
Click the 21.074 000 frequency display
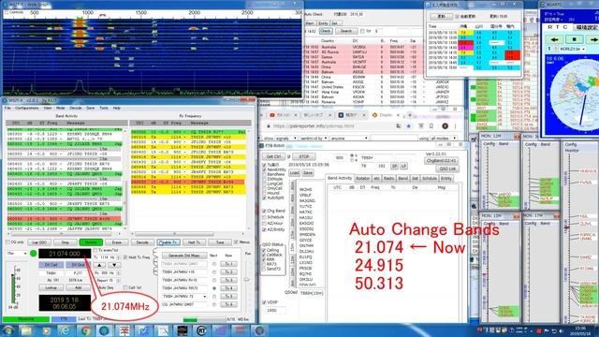(65, 254)
